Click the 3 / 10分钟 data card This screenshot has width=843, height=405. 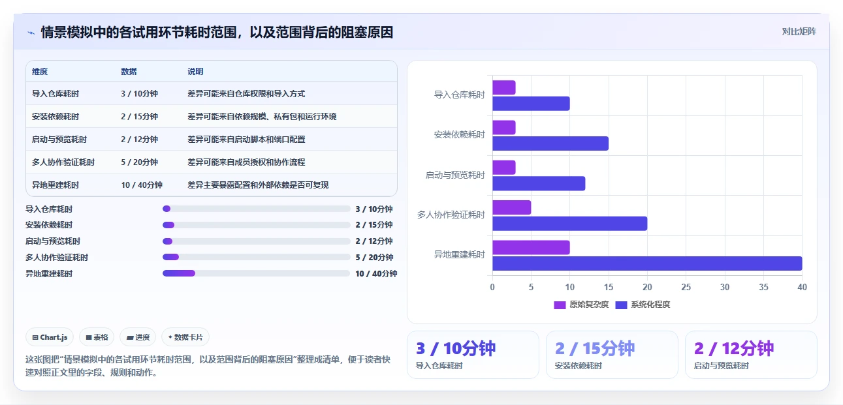pos(473,355)
